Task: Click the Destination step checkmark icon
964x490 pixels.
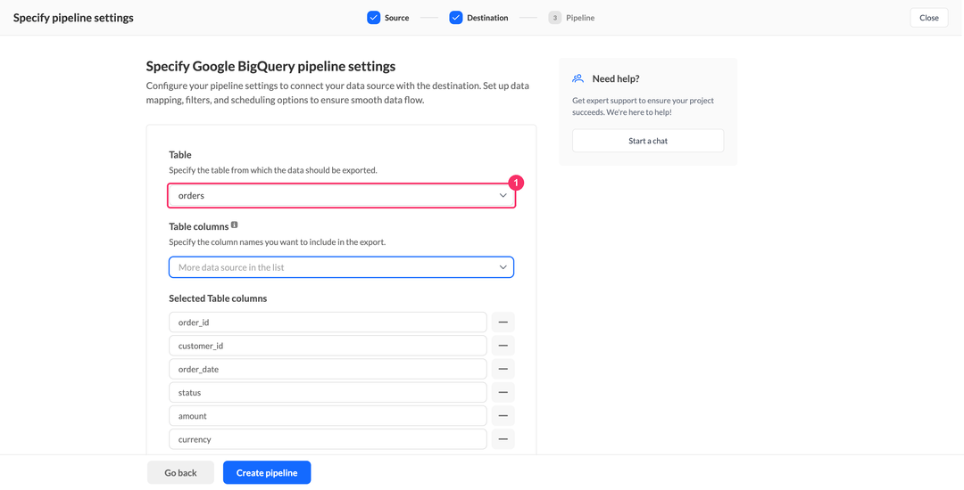Action: point(455,18)
